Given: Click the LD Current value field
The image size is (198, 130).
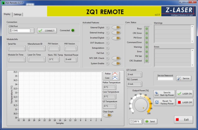Looking at the screenshot, I should (x=134, y=75).
